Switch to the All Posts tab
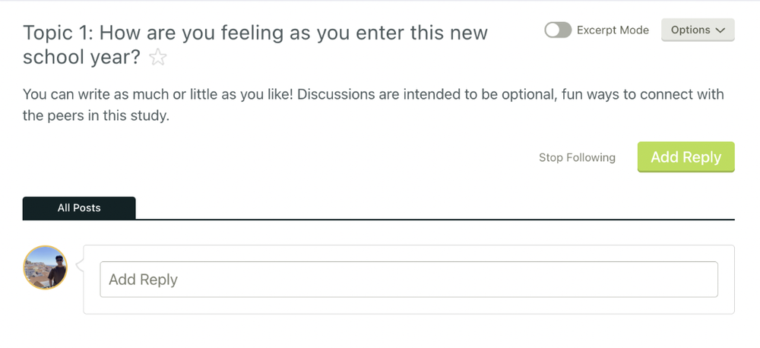Viewport: 760px width, 348px height. (x=79, y=208)
